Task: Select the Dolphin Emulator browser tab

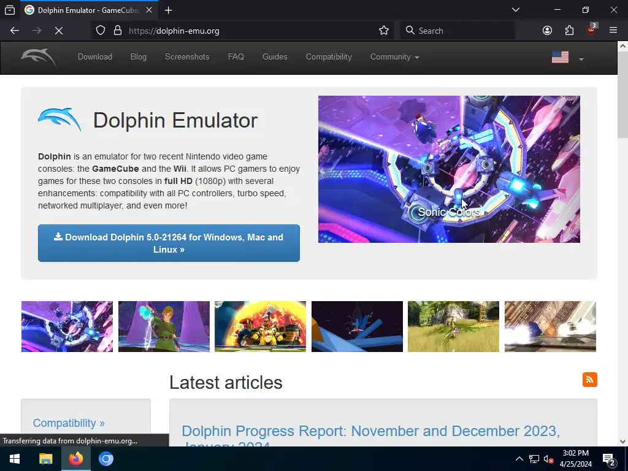Action: (x=88, y=10)
